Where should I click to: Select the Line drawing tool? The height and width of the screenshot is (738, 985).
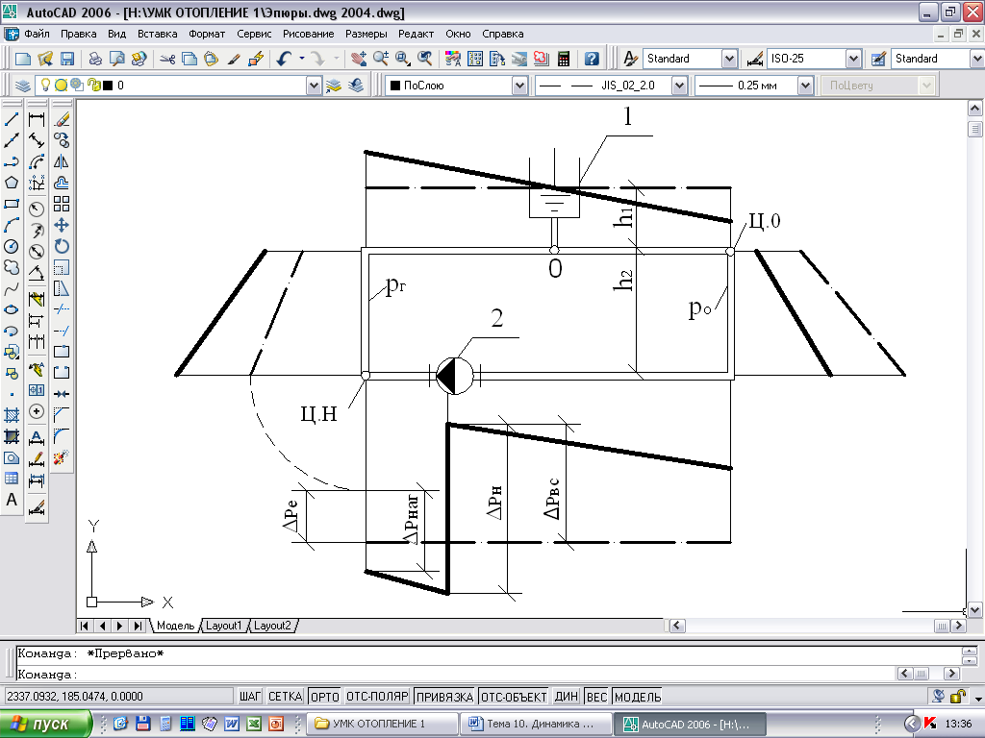[x=12, y=119]
